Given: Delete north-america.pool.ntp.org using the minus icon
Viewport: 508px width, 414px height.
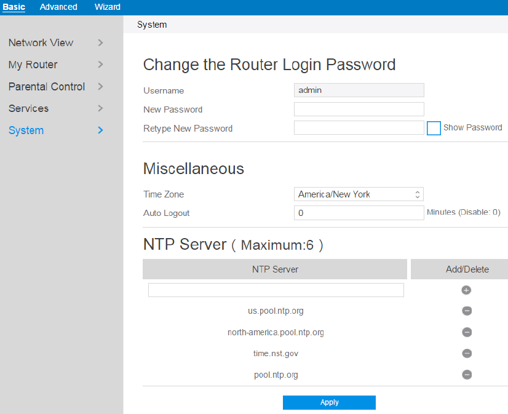Looking at the screenshot, I should pyautogui.click(x=467, y=332).
